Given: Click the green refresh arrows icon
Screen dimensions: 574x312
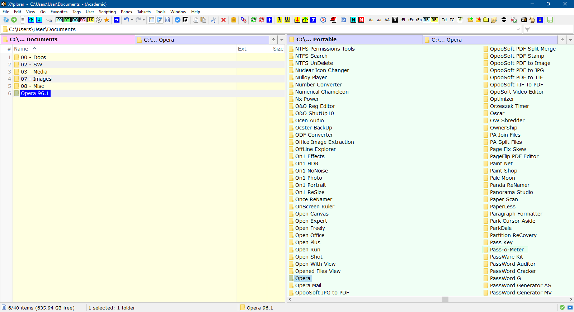Looking at the screenshot, I should coord(254,20).
